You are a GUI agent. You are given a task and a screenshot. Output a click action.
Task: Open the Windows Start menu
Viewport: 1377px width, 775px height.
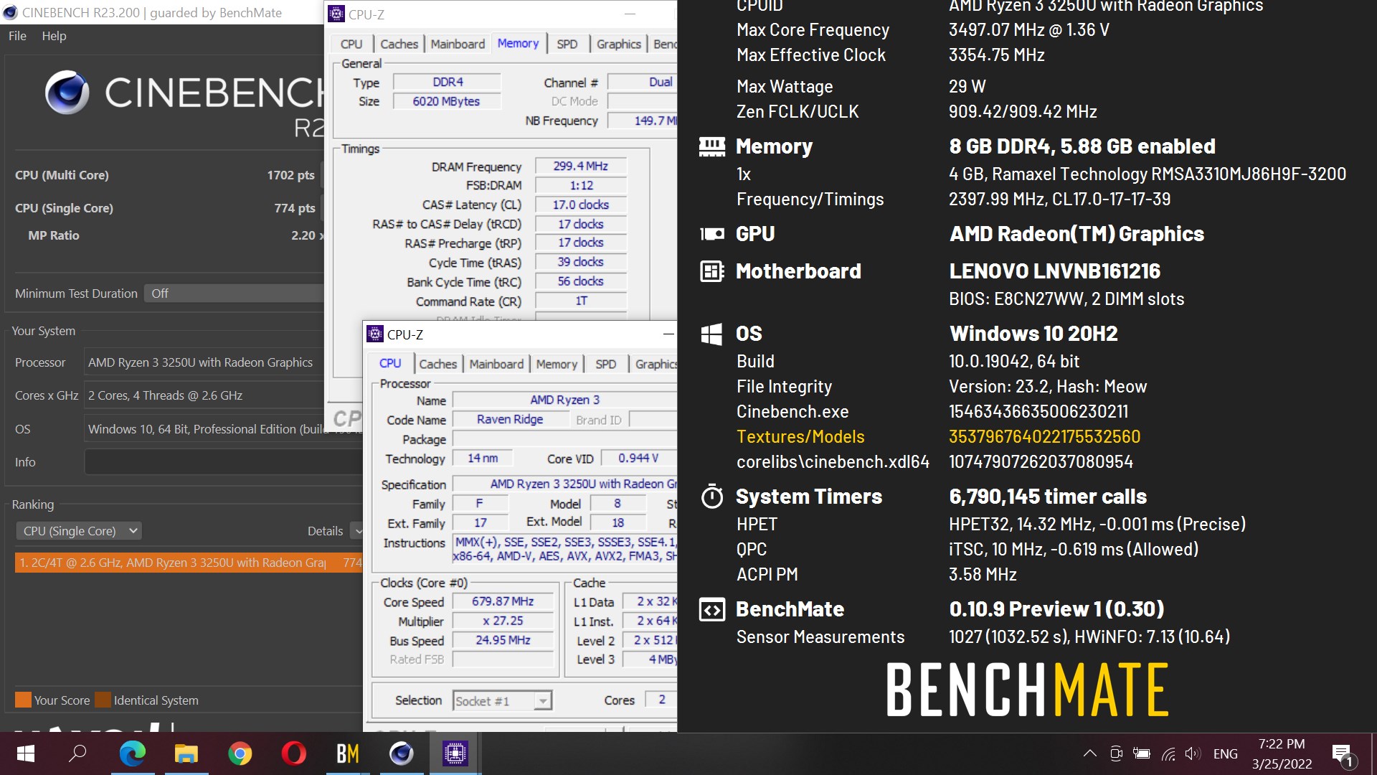click(x=25, y=753)
